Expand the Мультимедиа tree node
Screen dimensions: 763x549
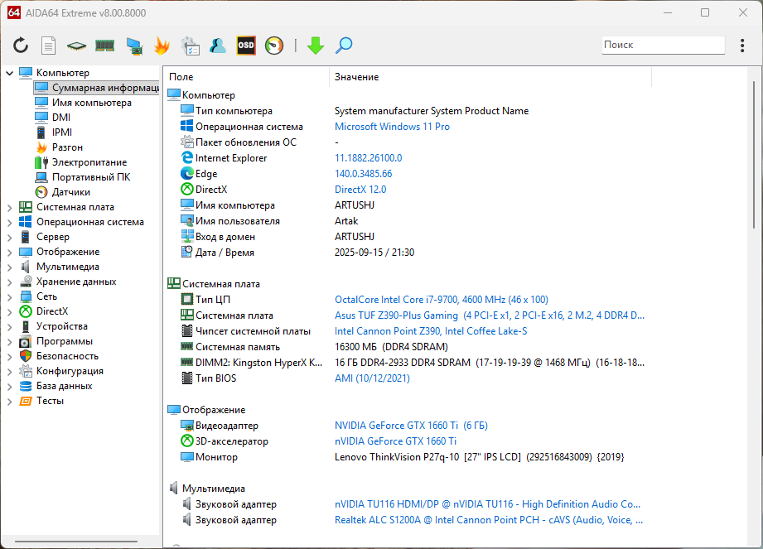[x=9, y=267]
